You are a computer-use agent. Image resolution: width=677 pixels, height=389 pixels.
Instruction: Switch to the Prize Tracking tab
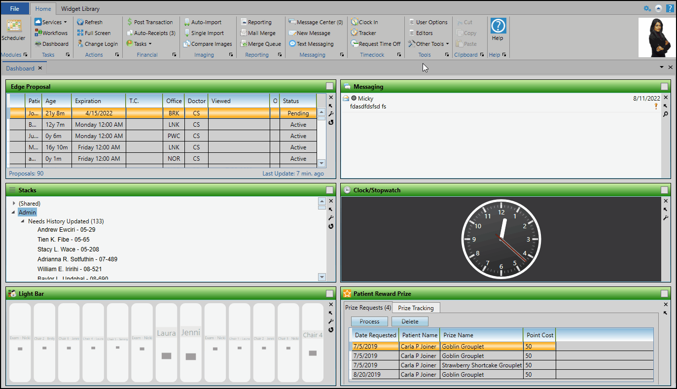[416, 308]
